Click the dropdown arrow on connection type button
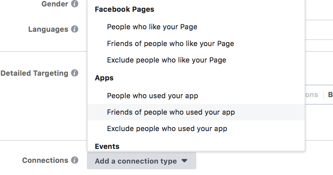The width and height of the screenshot is (333, 175). [x=184, y=161]
